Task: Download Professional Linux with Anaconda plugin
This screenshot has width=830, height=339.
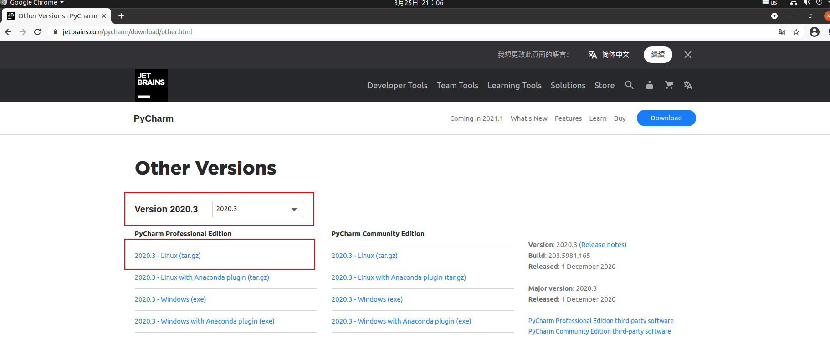Action: point(202,277)
